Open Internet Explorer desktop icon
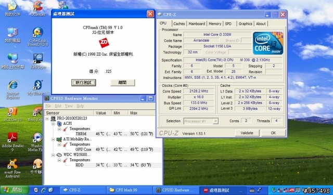 click(x=12, y=90)
